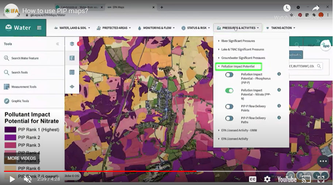Seek along the red video progress bar
The height and width of the screenshot is (185, 333).
coord(100,171)
